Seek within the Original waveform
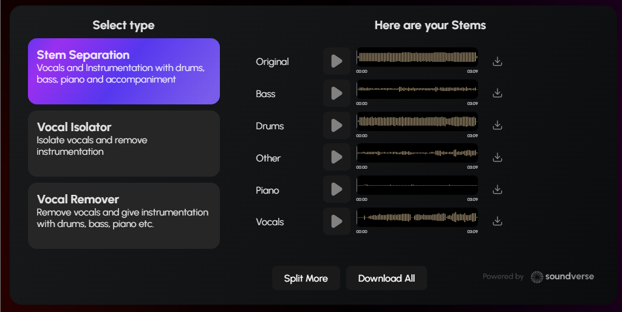 pos(417,57)
